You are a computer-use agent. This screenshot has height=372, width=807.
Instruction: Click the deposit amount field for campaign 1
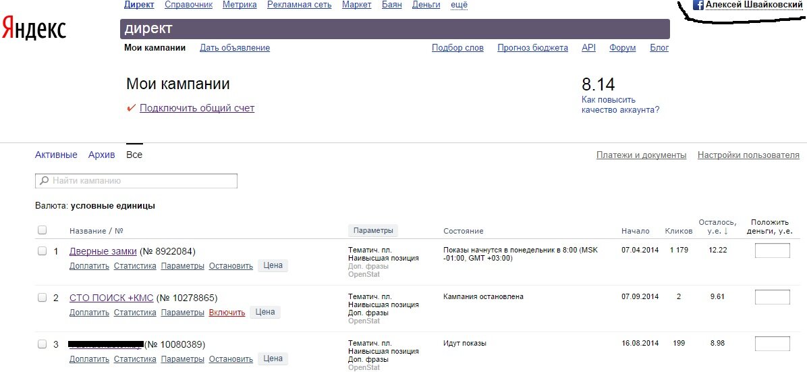pyautogui.click(x=772, y=251)
